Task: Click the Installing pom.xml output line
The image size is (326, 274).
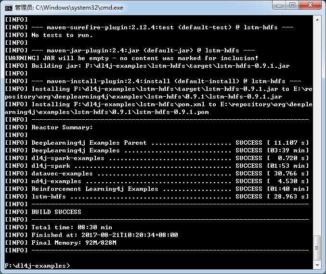Action: [x=158, y=108]
